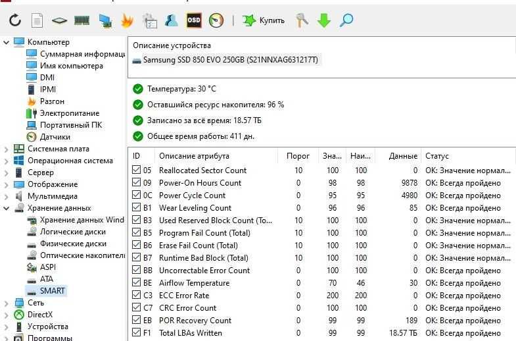The image size is (516, 341).
Task: Toggle the Airflow Temperature checkbox
Action: [136, 282]
